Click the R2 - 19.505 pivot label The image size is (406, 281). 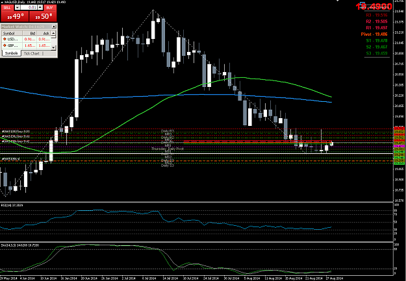pos(377,21)
